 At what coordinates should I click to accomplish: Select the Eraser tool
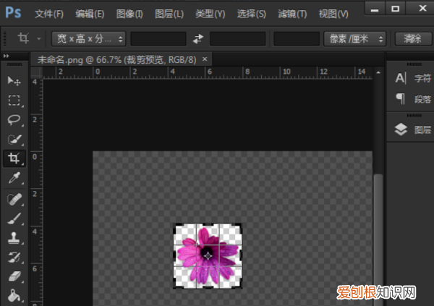14,276
